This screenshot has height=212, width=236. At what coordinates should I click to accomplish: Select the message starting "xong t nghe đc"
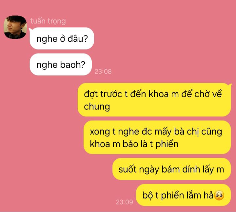[157, 137]
